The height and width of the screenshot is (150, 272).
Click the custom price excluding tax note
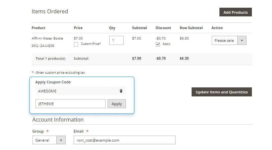pos(59,72)
